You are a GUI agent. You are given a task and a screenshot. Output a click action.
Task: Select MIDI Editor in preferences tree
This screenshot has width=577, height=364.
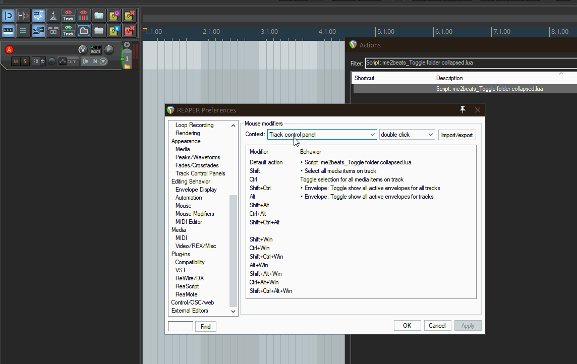pos(189,222)
